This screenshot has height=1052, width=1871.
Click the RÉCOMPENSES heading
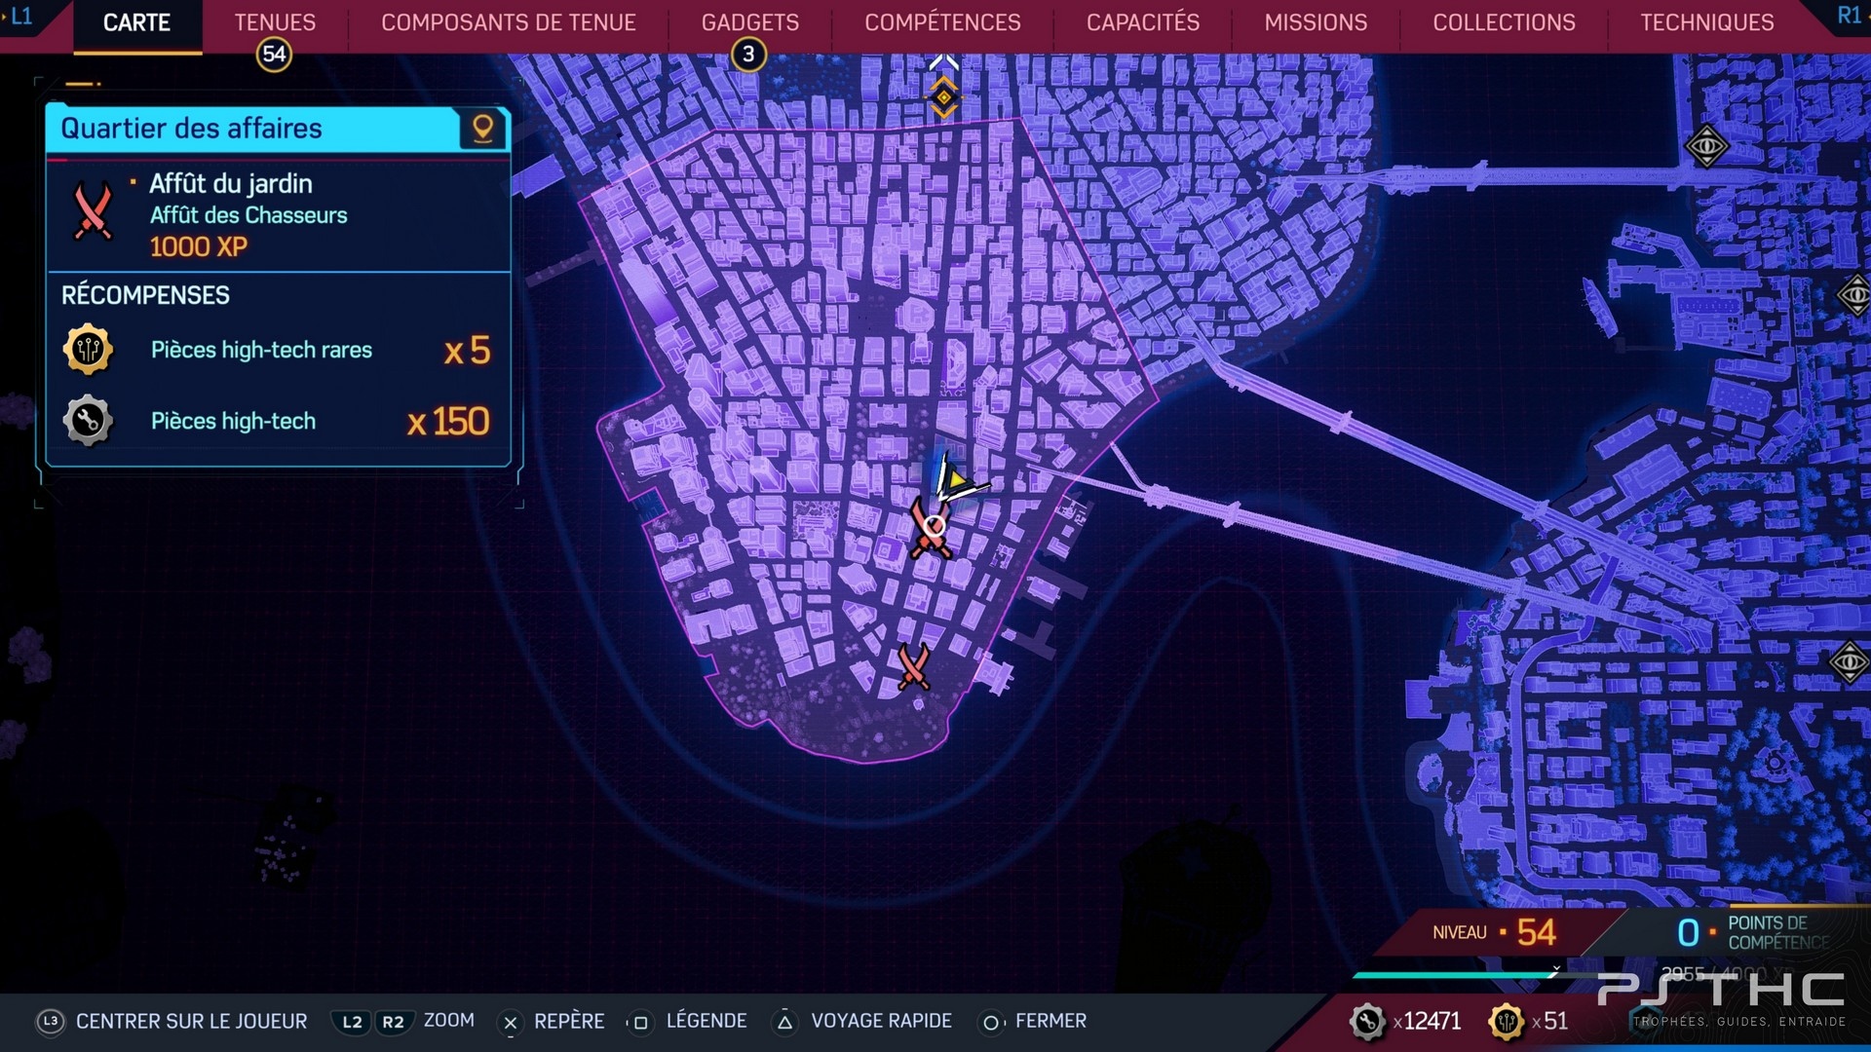pos(145,295)
